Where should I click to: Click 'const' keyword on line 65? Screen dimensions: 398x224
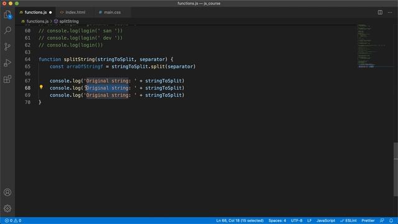57,67
